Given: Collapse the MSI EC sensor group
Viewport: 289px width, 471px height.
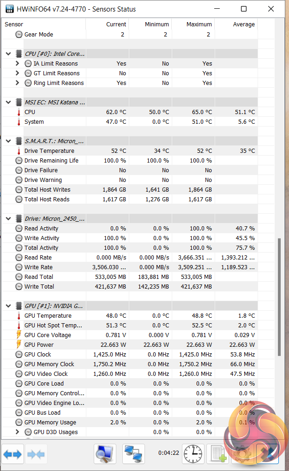Looking at the screenshot, I should point(8,103).
